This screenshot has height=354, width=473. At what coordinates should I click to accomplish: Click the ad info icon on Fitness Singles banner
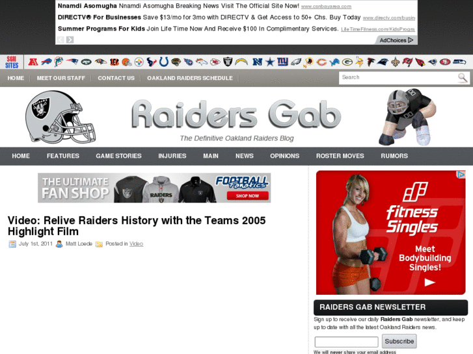click(x=461, y=175)
